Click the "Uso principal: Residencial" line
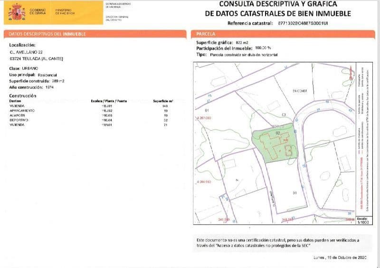 [33, 75]
